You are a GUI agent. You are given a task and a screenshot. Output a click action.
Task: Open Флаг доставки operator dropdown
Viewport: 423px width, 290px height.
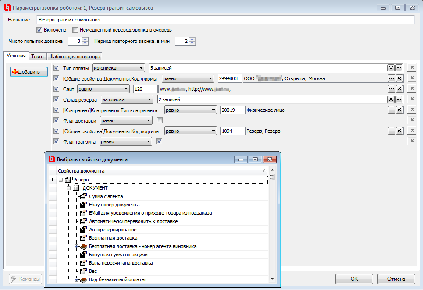click(126, 120)
